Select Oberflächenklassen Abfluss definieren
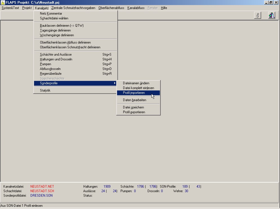The image size is (280, 209). tap(75, 42)
